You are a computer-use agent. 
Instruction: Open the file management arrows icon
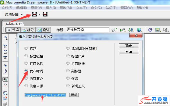pyautogui.click(x=131, y=30)
